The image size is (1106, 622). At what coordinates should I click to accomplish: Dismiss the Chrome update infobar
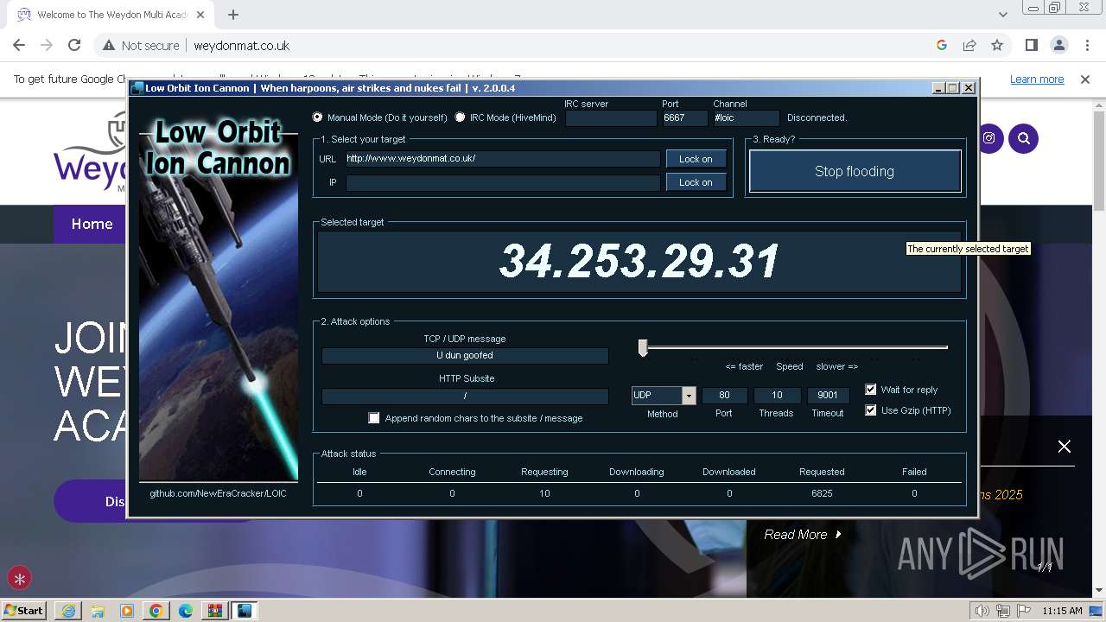click(x=1085, y=79)
